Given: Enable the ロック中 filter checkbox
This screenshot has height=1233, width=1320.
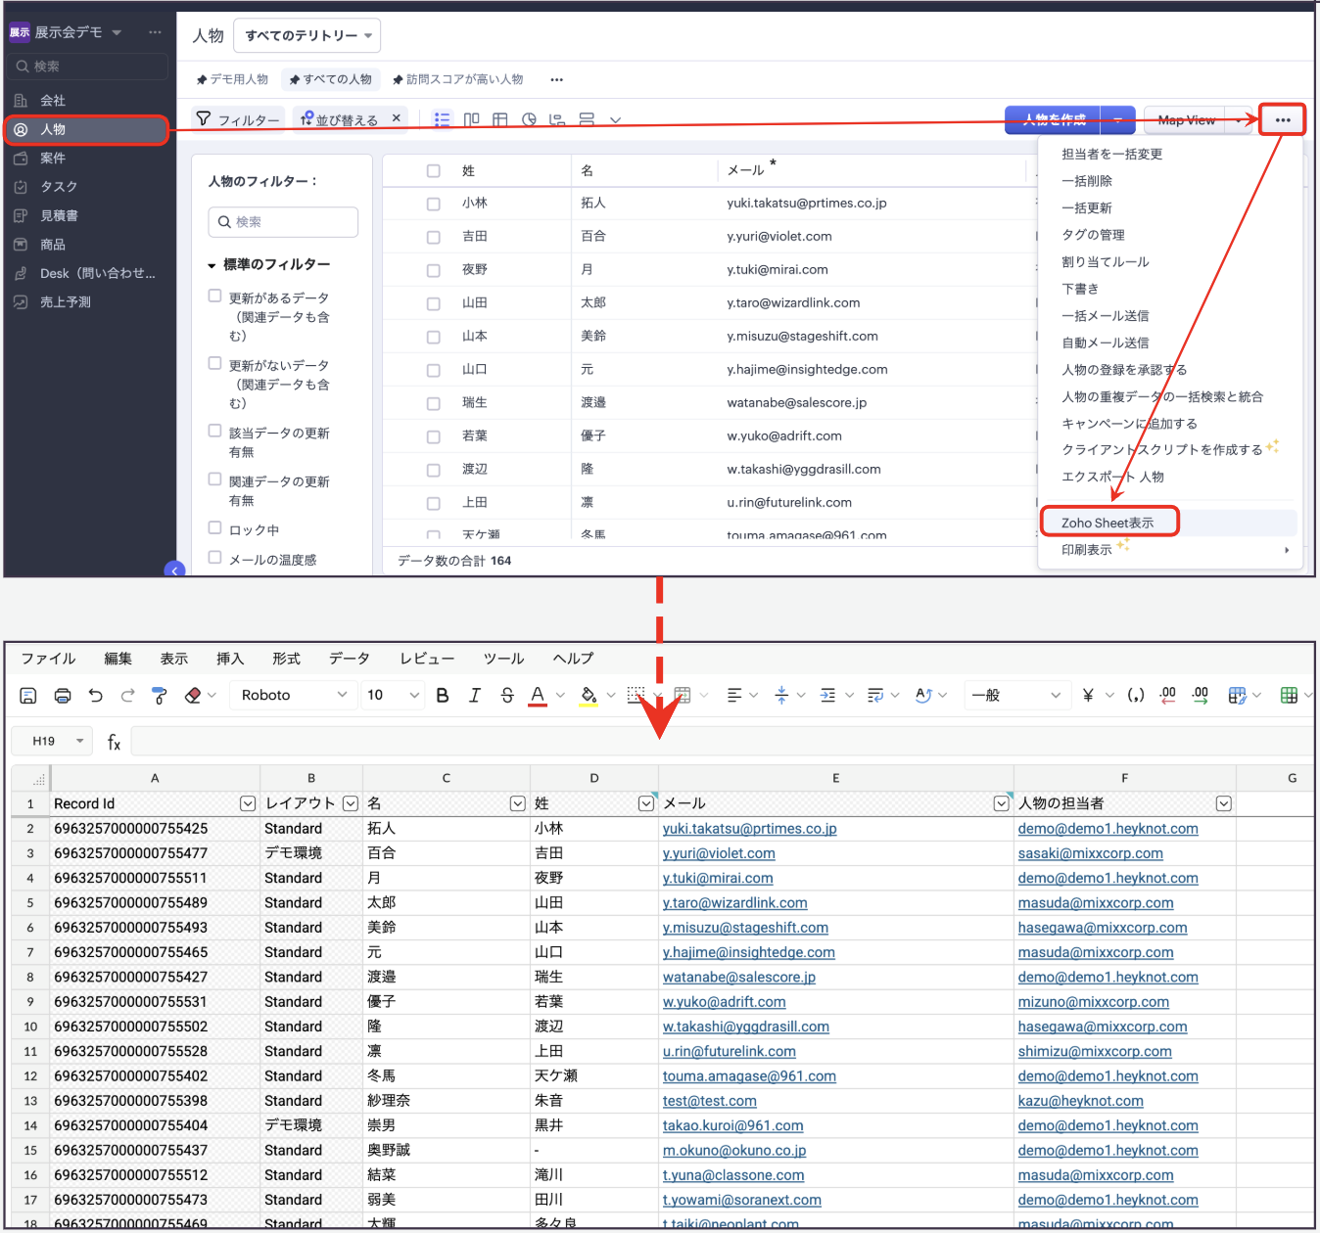Looking at the screenshot, I should [x=215, y=528].
